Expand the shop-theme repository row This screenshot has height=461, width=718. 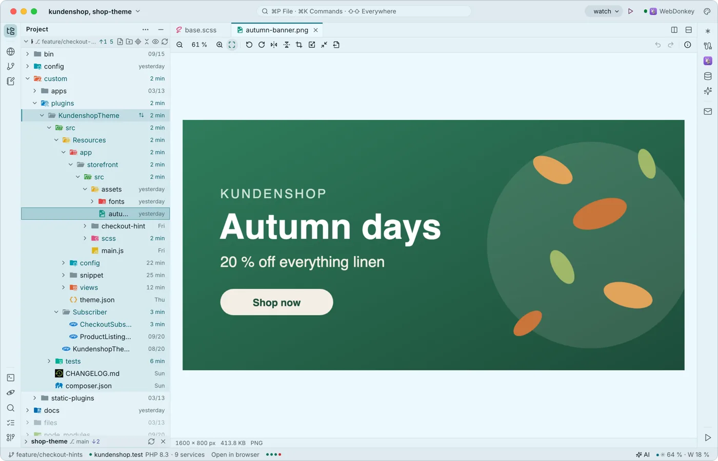(x=26, y=442)
